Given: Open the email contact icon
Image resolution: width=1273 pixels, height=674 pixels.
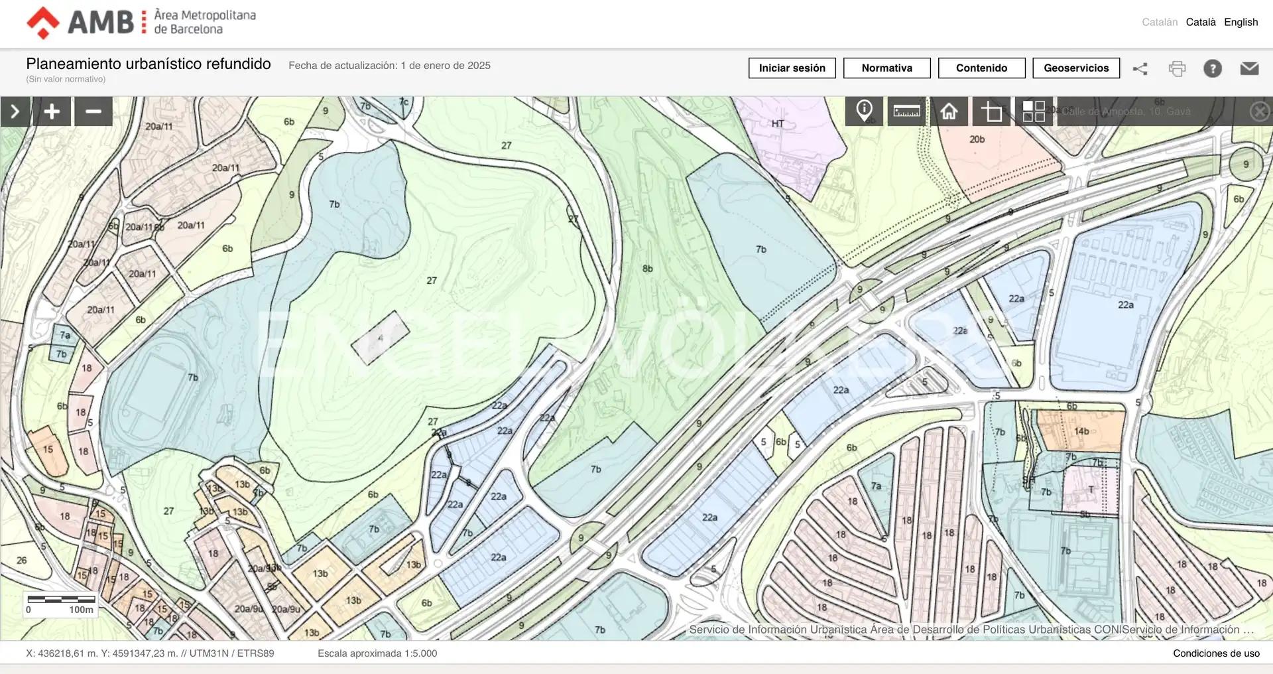Looking at the screenshot, I should tap(1249, 68).
